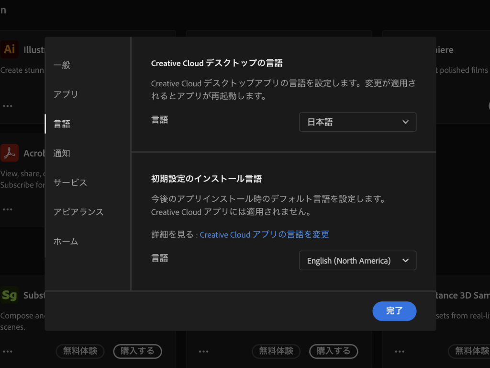Open the サービス settings tab

(70, 183)
